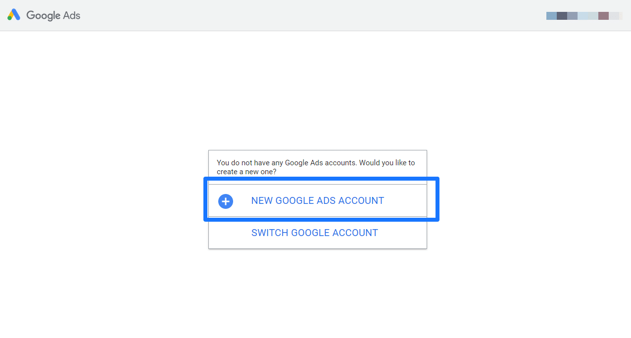Click the word 'Google' in the header logo

[44, 15]
